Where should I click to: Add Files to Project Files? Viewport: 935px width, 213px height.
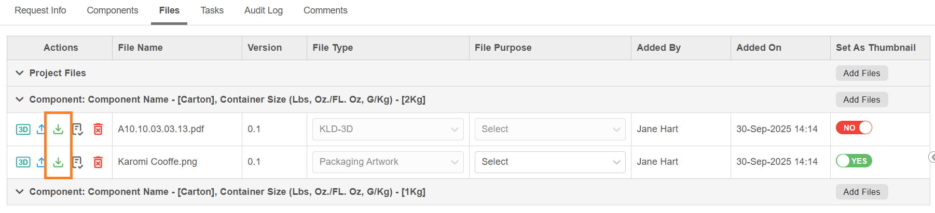click(861, 73)
